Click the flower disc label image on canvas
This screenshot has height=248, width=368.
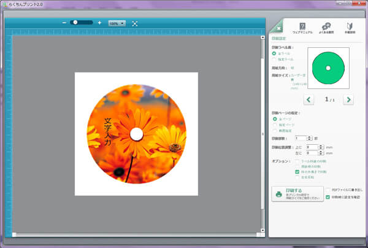(x=137, y=134)
